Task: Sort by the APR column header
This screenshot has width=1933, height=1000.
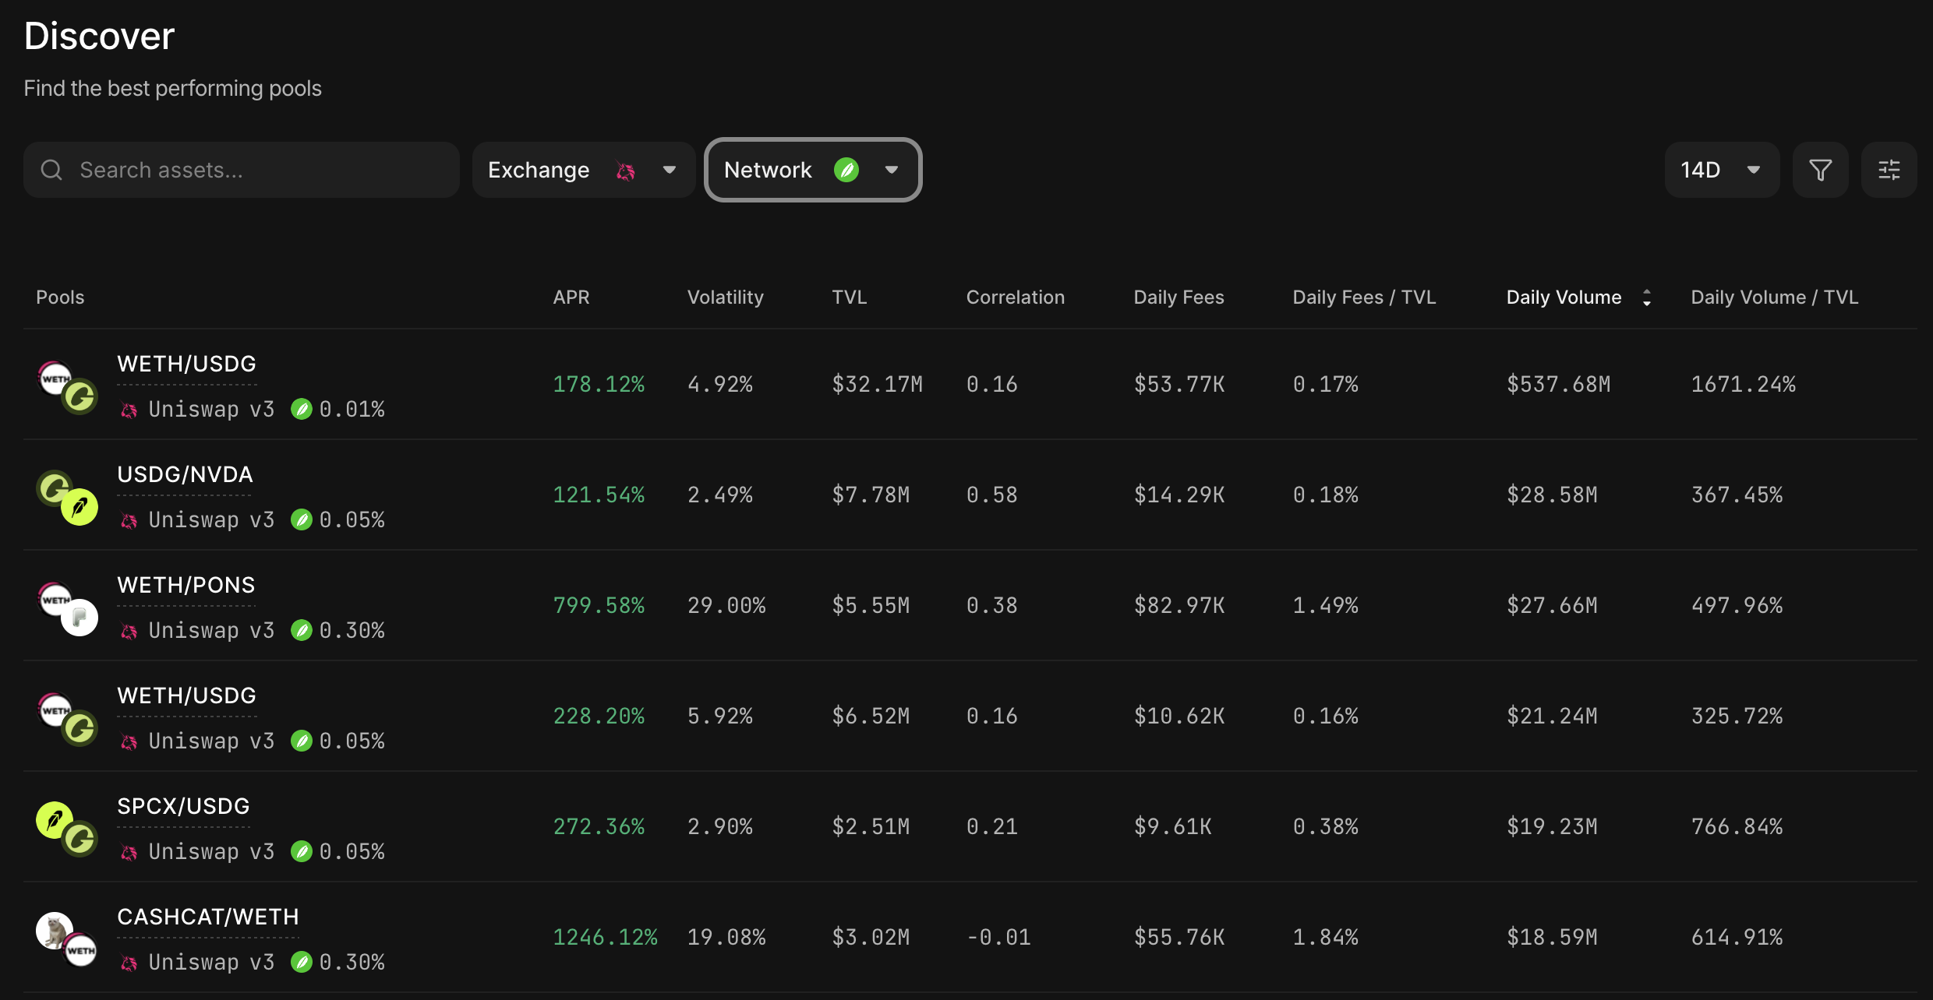Action: point(571,298)
